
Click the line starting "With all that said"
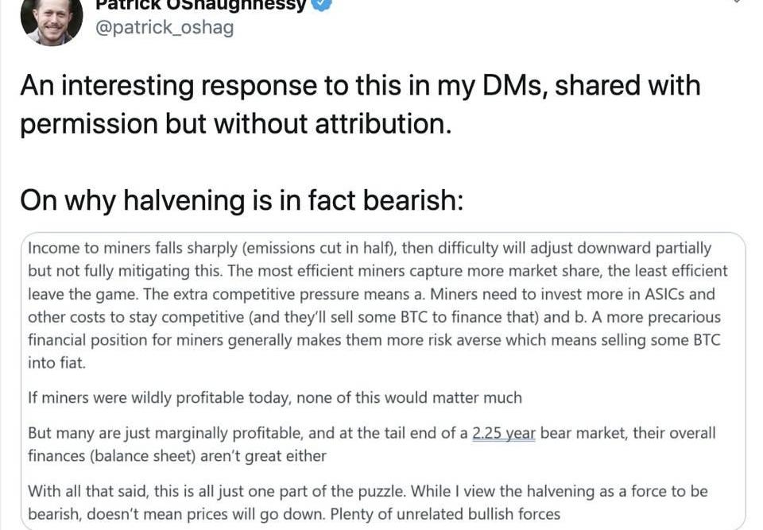(367, 491)
